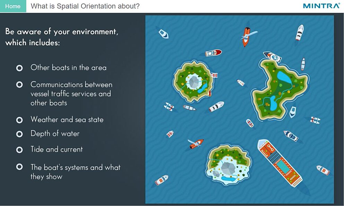The image size is (344, 206).
Task: Select bullet for 'Communications between vessel traffic services'
Action: coord(19,84)
